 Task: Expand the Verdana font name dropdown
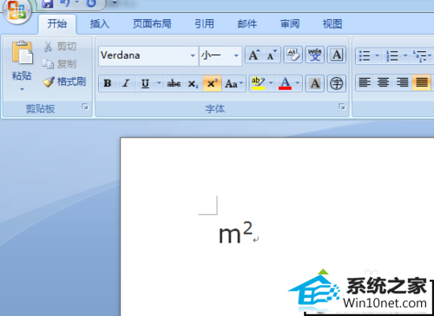[x=193, y=55]
